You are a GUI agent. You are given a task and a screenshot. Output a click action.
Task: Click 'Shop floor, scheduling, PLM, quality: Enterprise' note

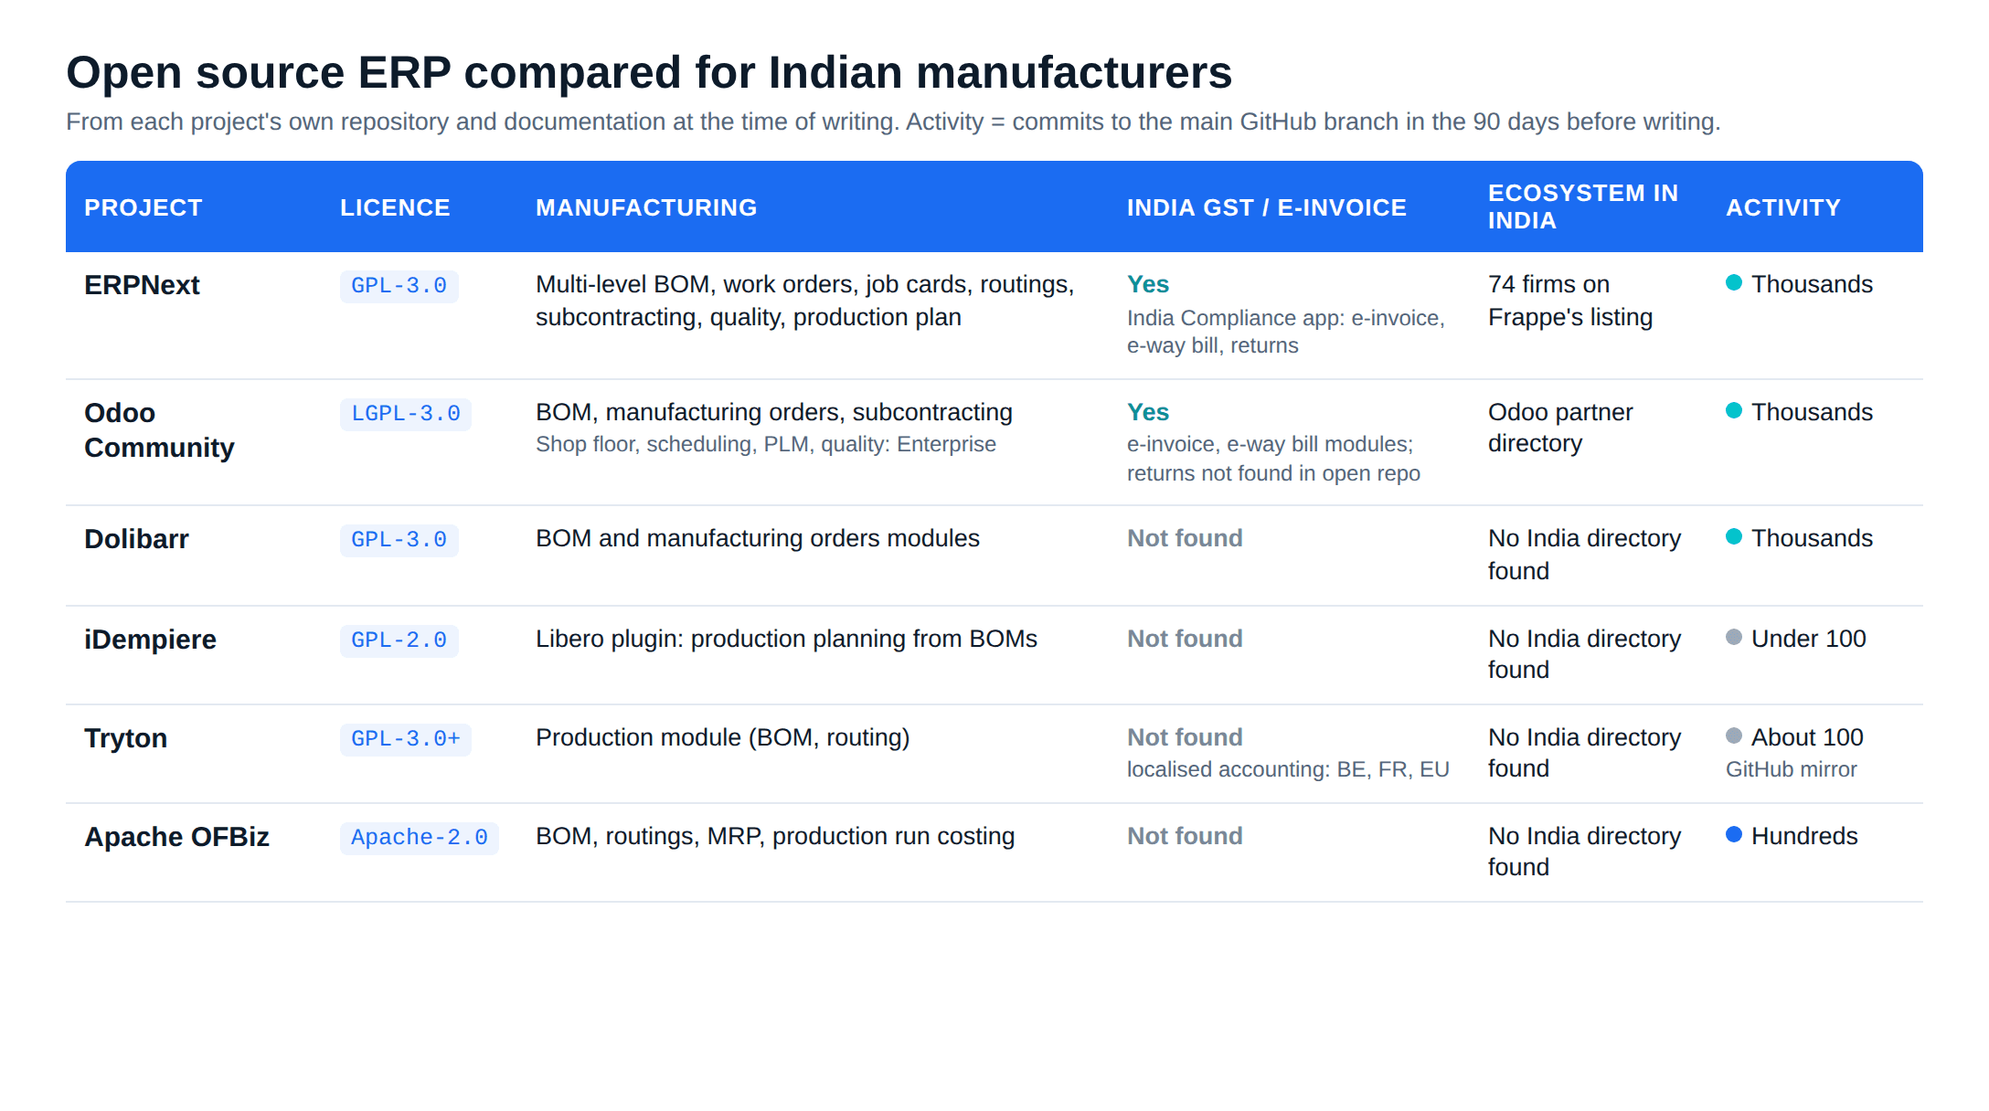click(766, 444)
